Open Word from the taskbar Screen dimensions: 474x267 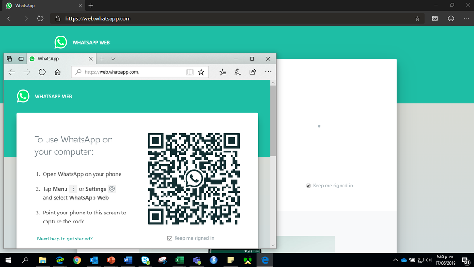128,260
